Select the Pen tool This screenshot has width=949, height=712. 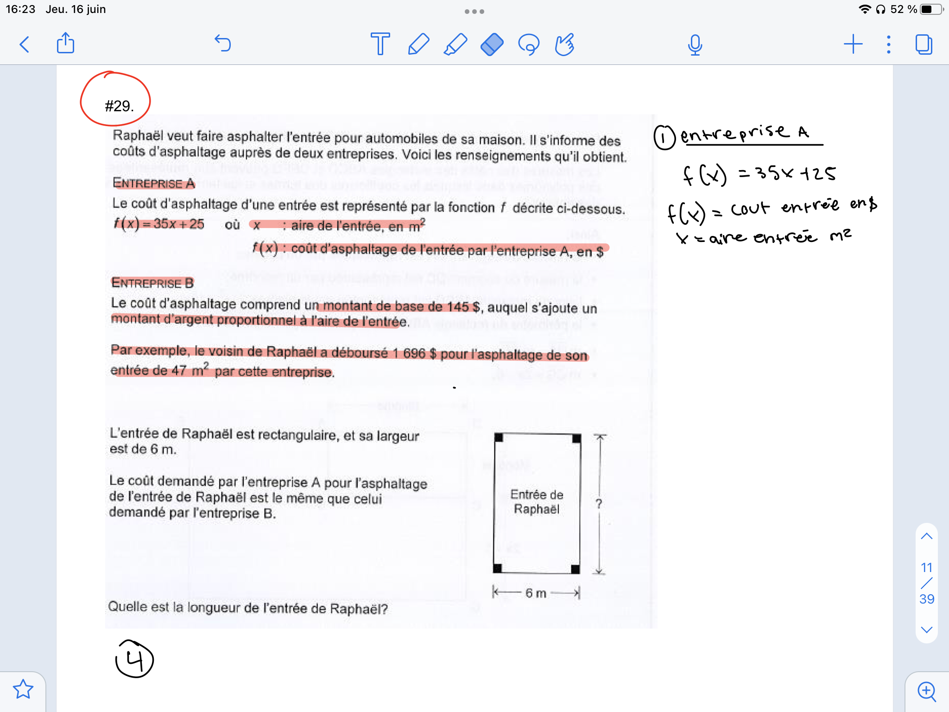418,44
